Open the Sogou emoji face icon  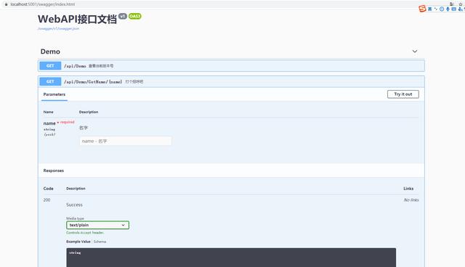[442, 9]
